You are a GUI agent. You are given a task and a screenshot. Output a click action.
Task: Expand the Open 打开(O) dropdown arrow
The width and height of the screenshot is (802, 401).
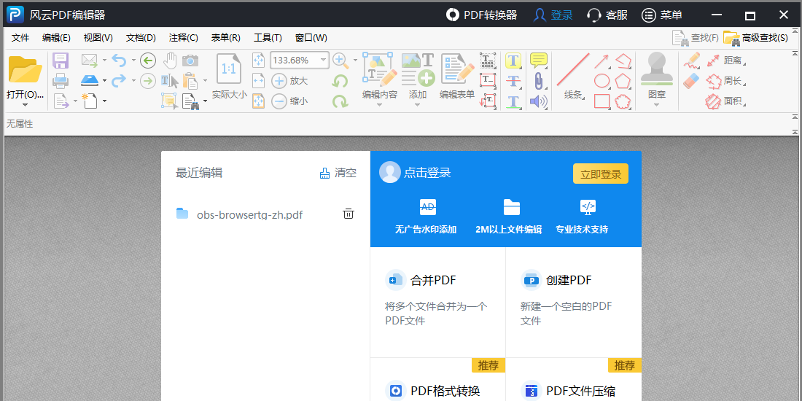[25, 105]
